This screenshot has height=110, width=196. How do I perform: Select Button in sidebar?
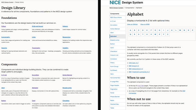pos(118,44)
